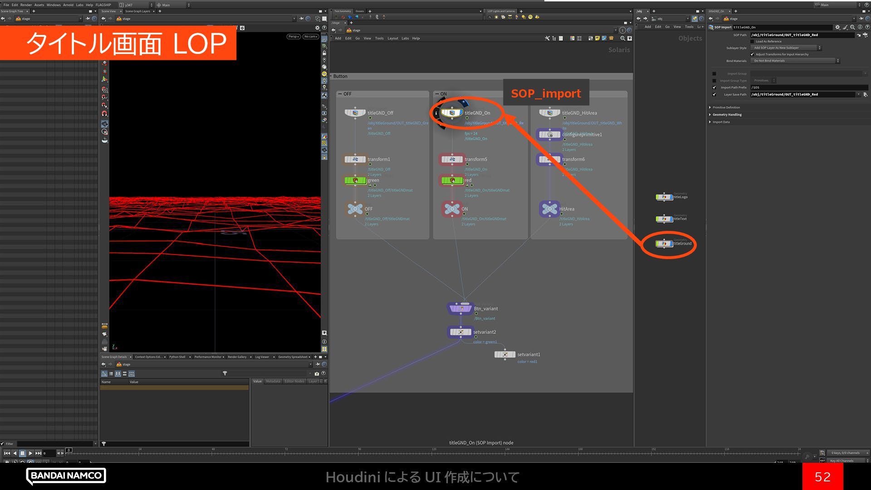
Task: Uncheck the Import Path Prefix checkbox
Action: (714, 88)
